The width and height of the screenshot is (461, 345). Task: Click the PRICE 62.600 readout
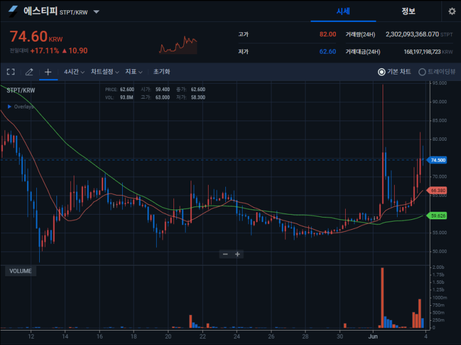tap(120, 89)
